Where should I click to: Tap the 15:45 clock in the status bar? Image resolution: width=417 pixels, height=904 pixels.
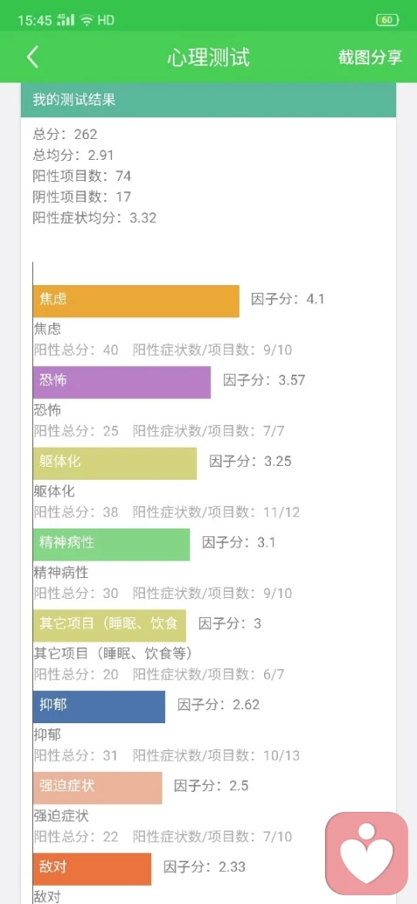point(35,20)
